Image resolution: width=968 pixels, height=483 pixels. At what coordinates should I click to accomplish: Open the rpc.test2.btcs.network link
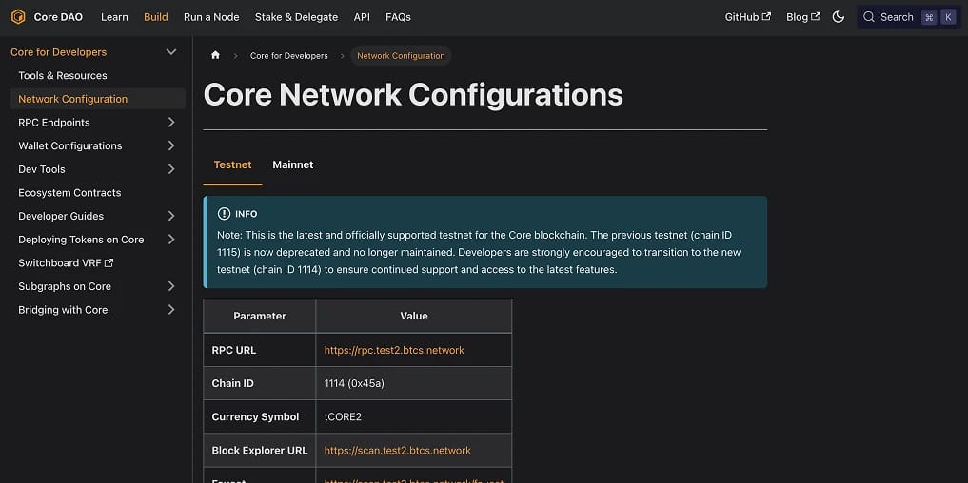click(x=394, y=350)
